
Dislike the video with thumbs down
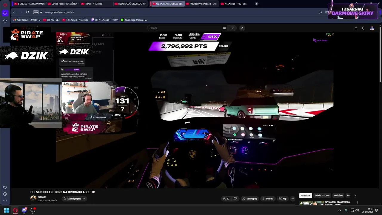[235, 199]
